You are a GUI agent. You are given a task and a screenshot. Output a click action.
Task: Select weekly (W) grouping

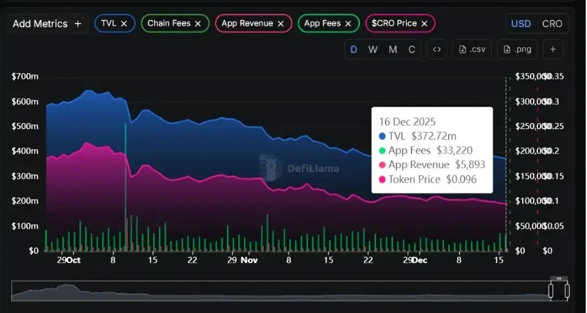pos(372,49)
